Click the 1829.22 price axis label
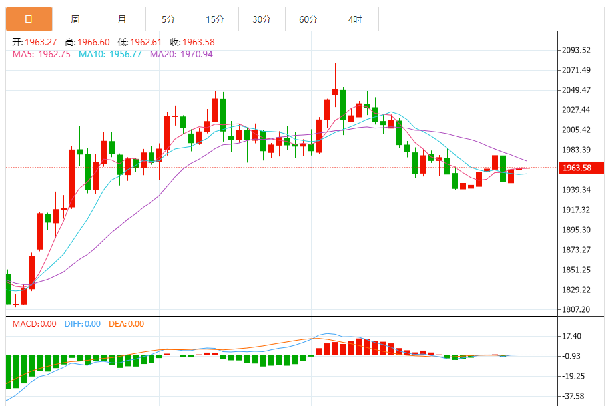Screen dimensions: 610x406 (576, 290)
